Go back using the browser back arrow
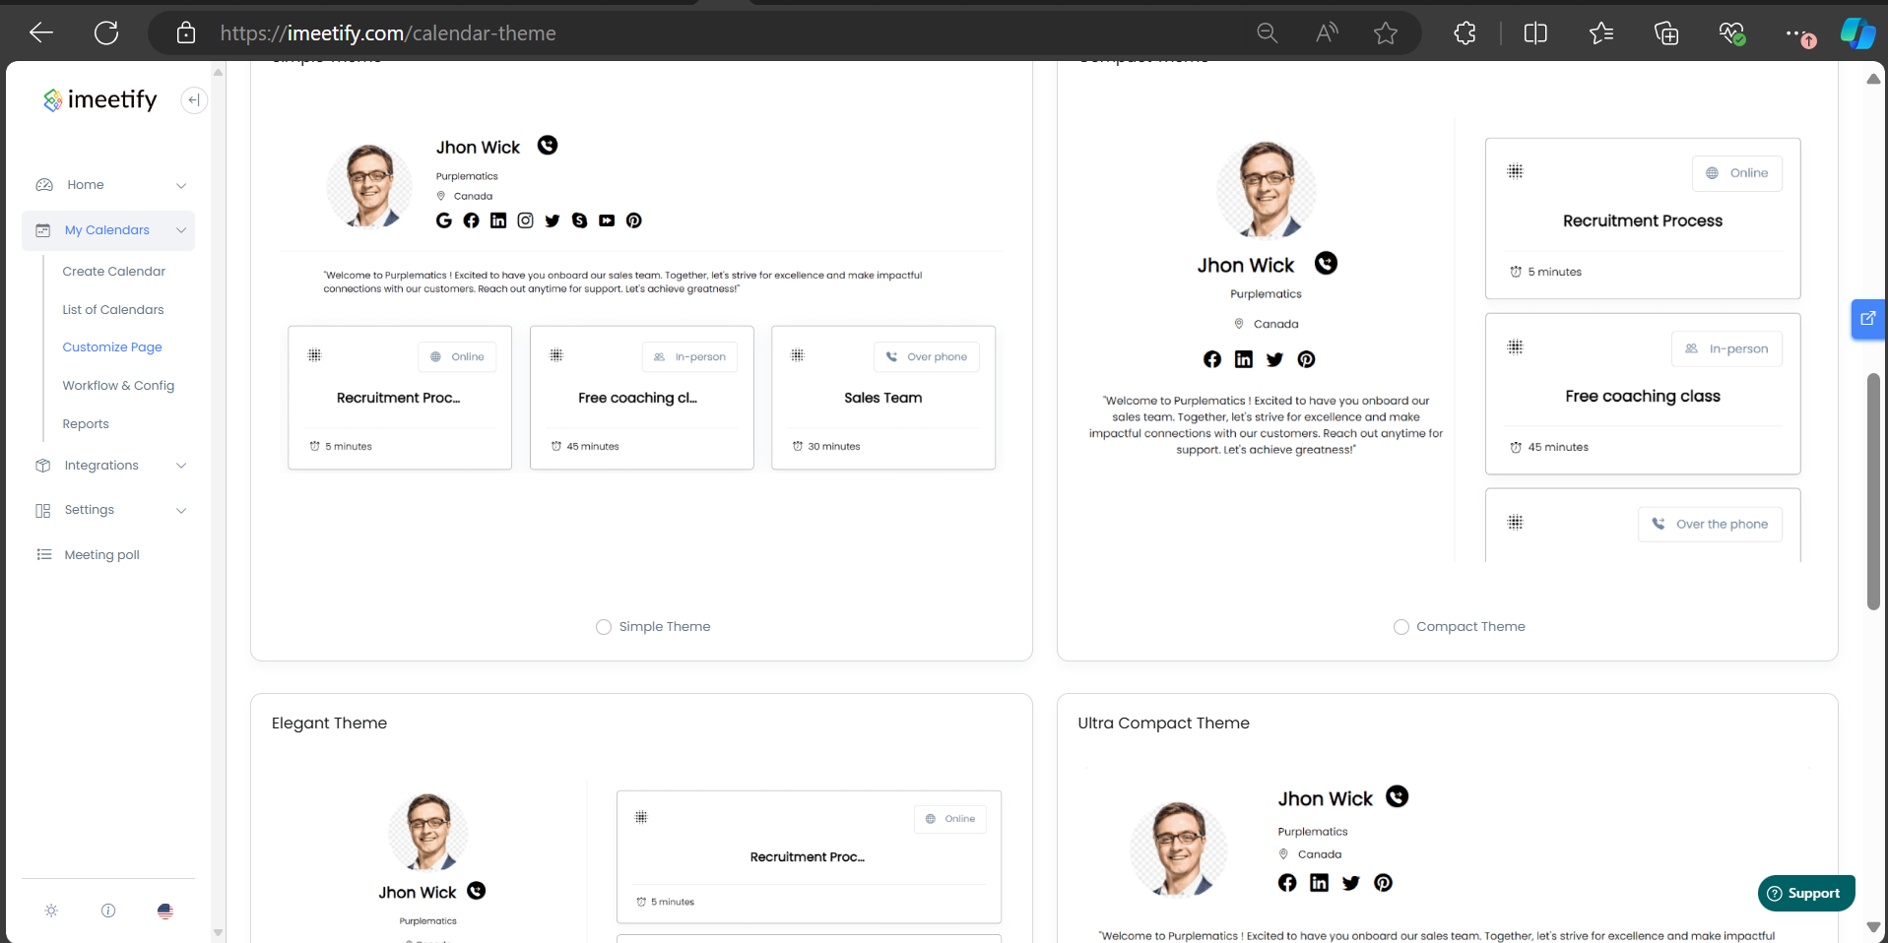This screenshot has width=1888, height=943. coord(41,33)
